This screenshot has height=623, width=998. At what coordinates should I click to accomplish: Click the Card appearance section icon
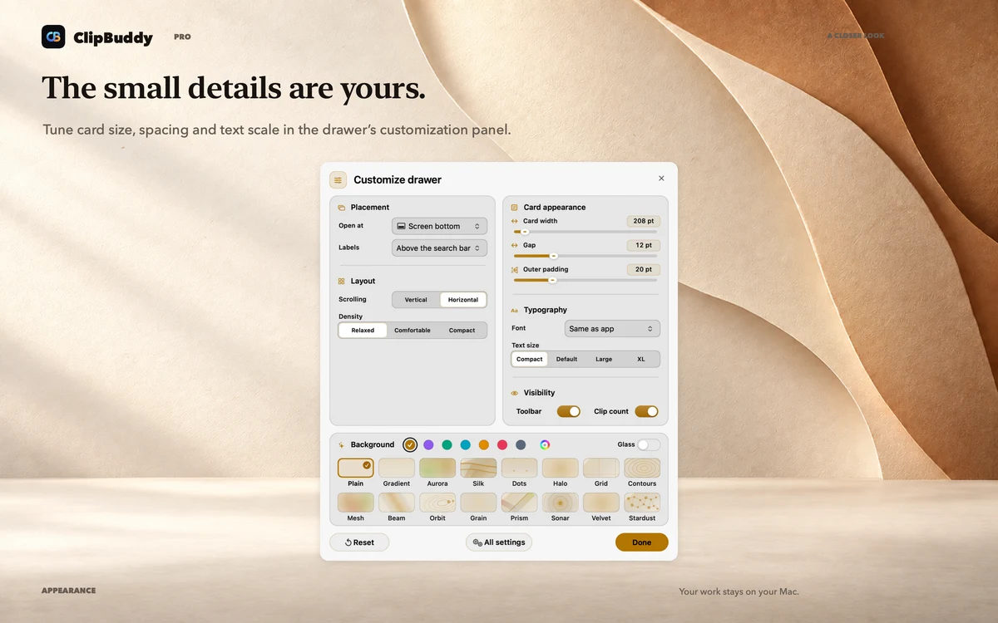click(x=515, y=208)
